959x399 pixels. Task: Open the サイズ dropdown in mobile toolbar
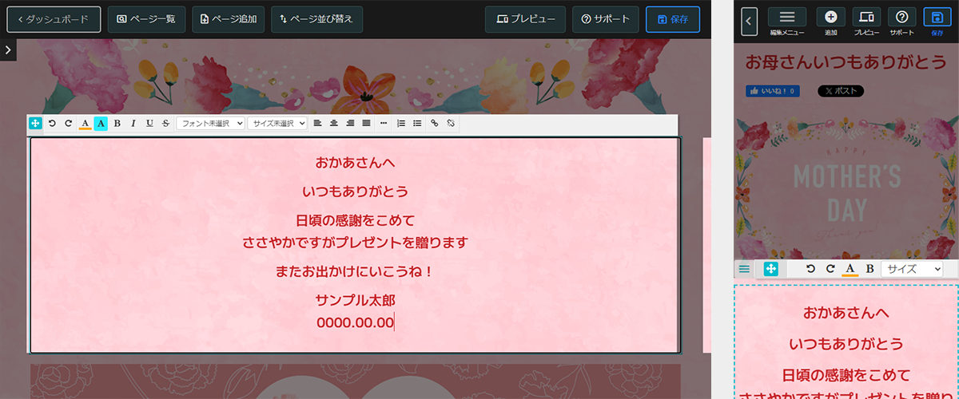click(x=912, y=269)
